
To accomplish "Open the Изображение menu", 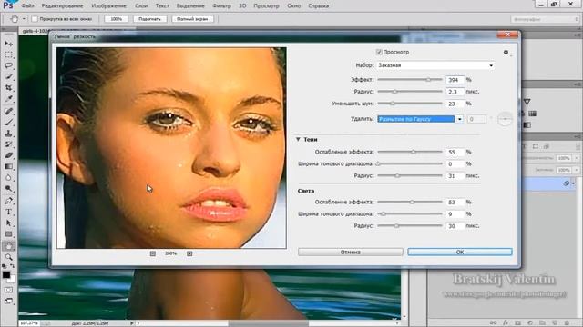I will 108,6.
